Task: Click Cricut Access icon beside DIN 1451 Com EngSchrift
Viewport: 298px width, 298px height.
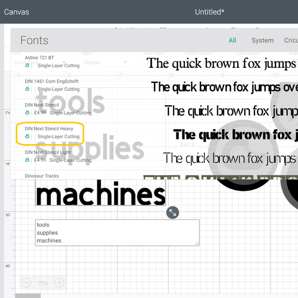Action: 27,89
